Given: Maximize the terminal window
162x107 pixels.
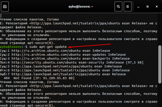Looking at the screenshot, I should (147, 6).
